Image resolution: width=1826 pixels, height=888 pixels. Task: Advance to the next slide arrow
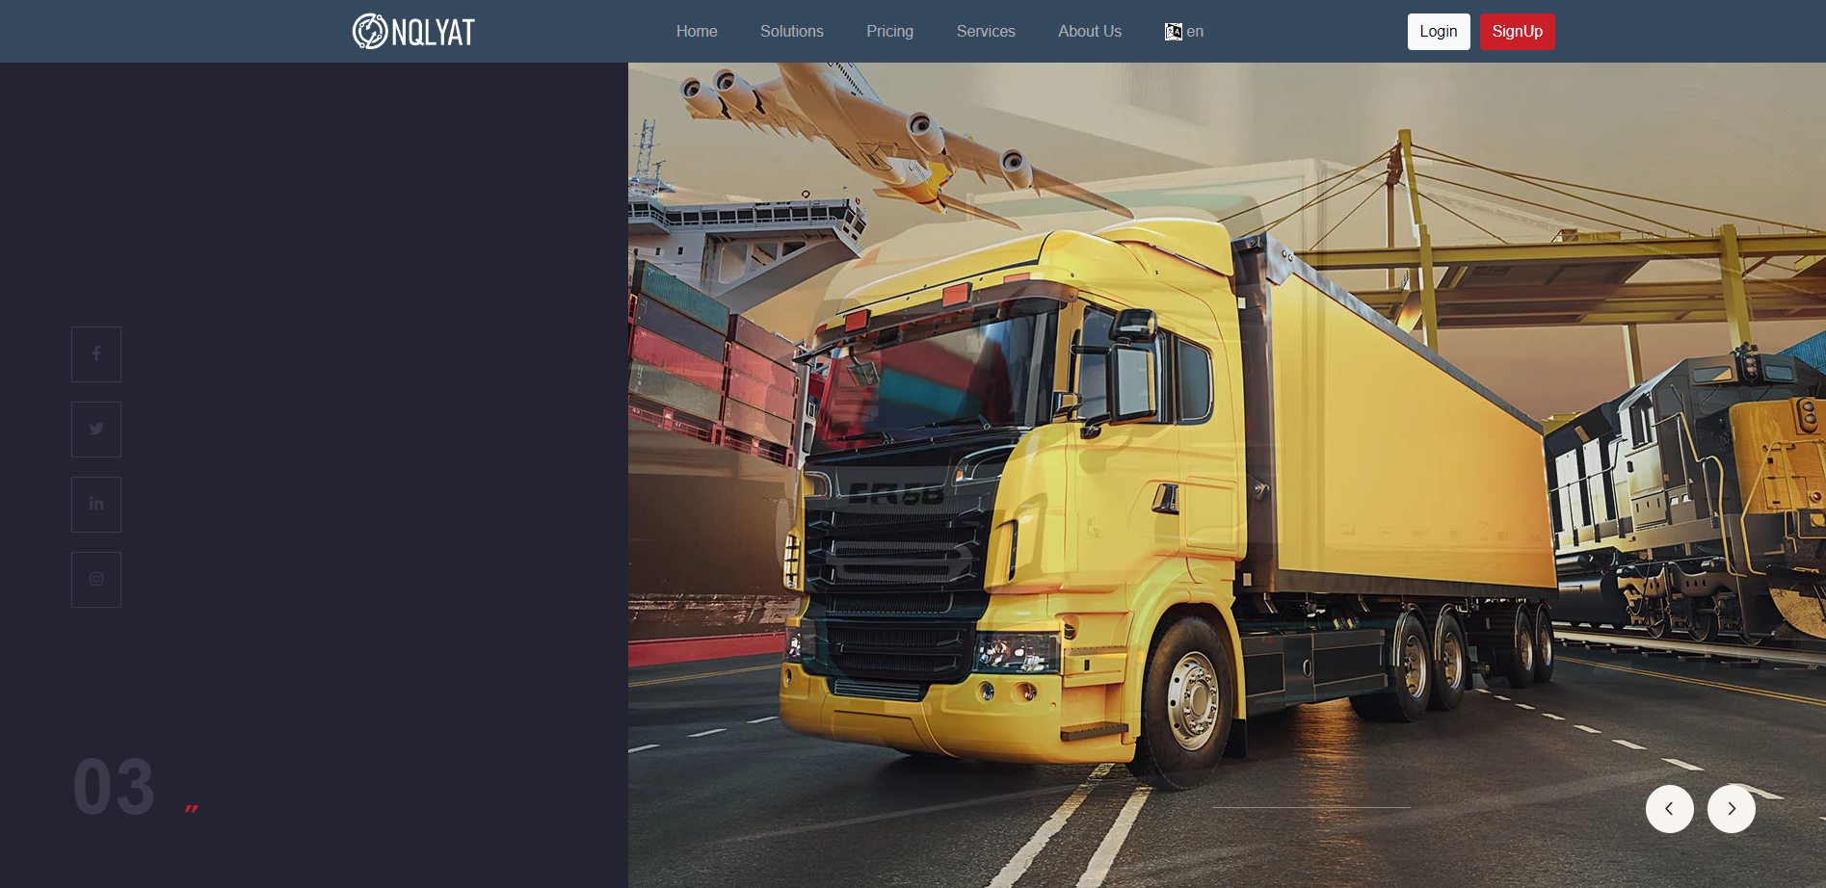[x=1731, y=809]
